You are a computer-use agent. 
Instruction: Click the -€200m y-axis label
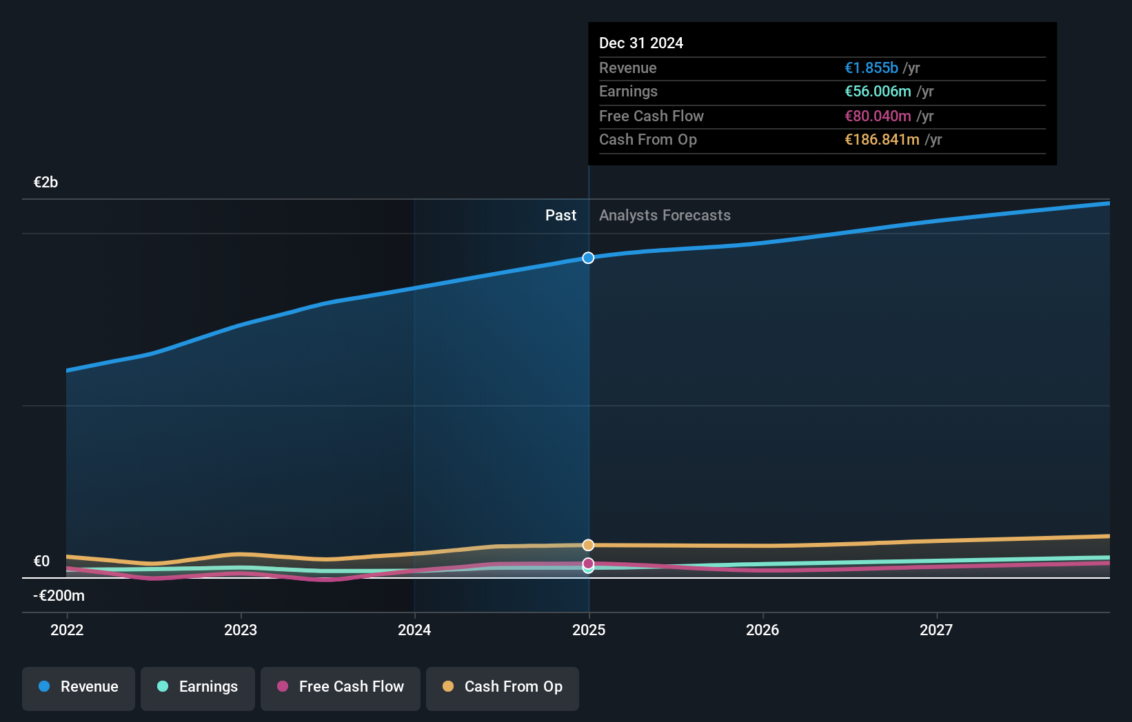[59, 595]
